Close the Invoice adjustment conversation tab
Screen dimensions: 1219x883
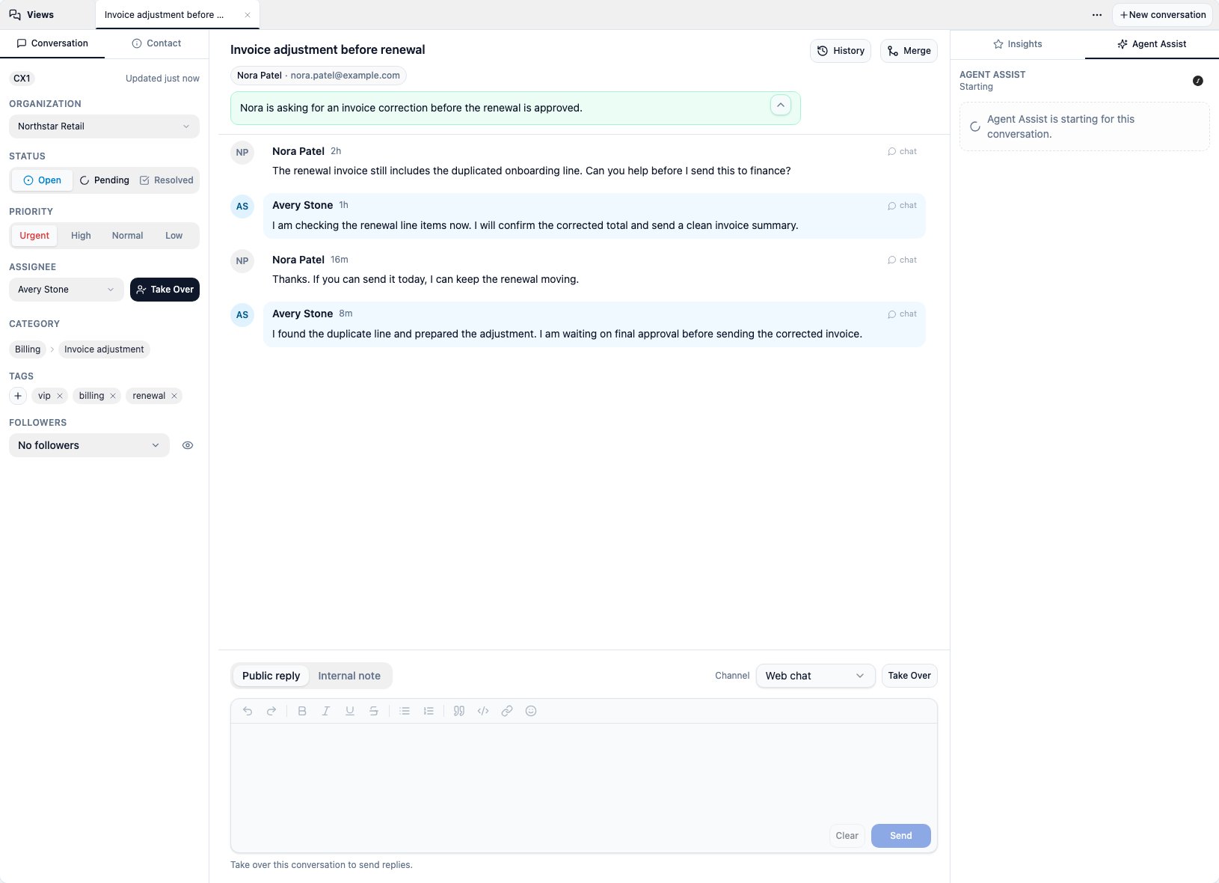(248, 15)
